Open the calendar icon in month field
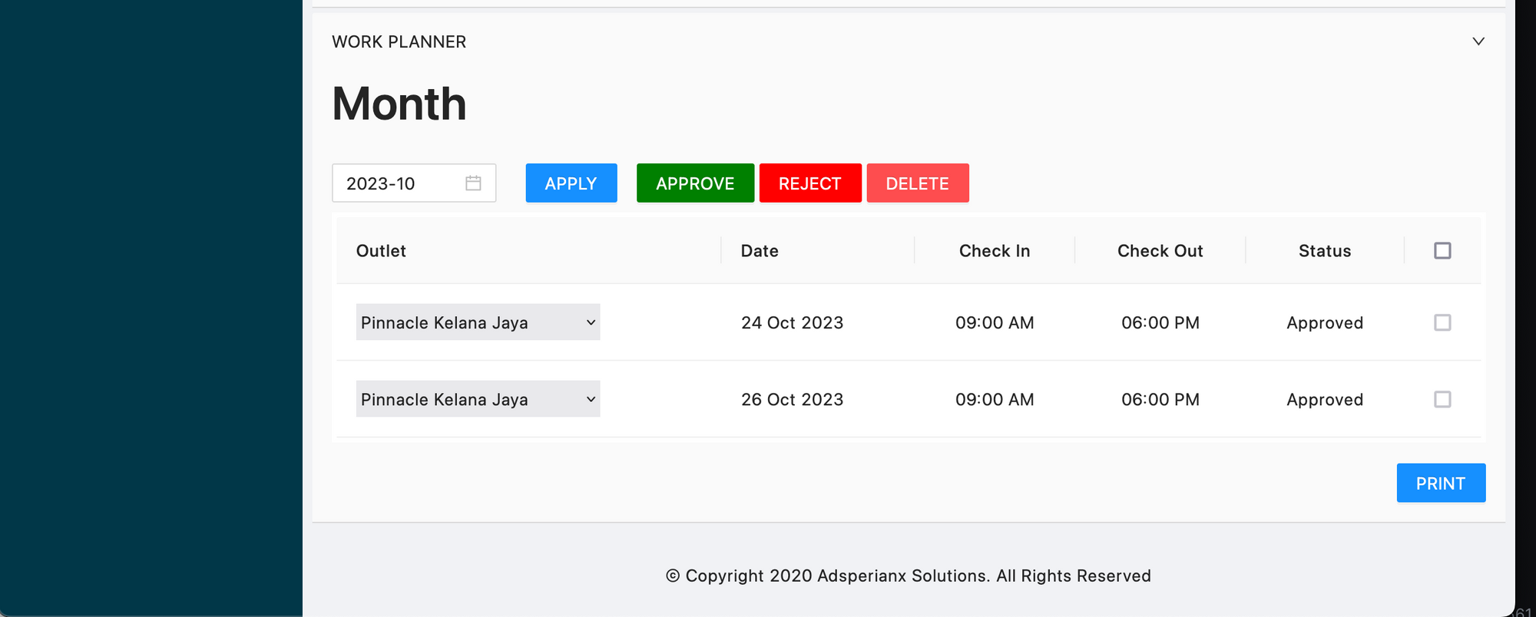1536x617 pixels. tap(473, 183)
